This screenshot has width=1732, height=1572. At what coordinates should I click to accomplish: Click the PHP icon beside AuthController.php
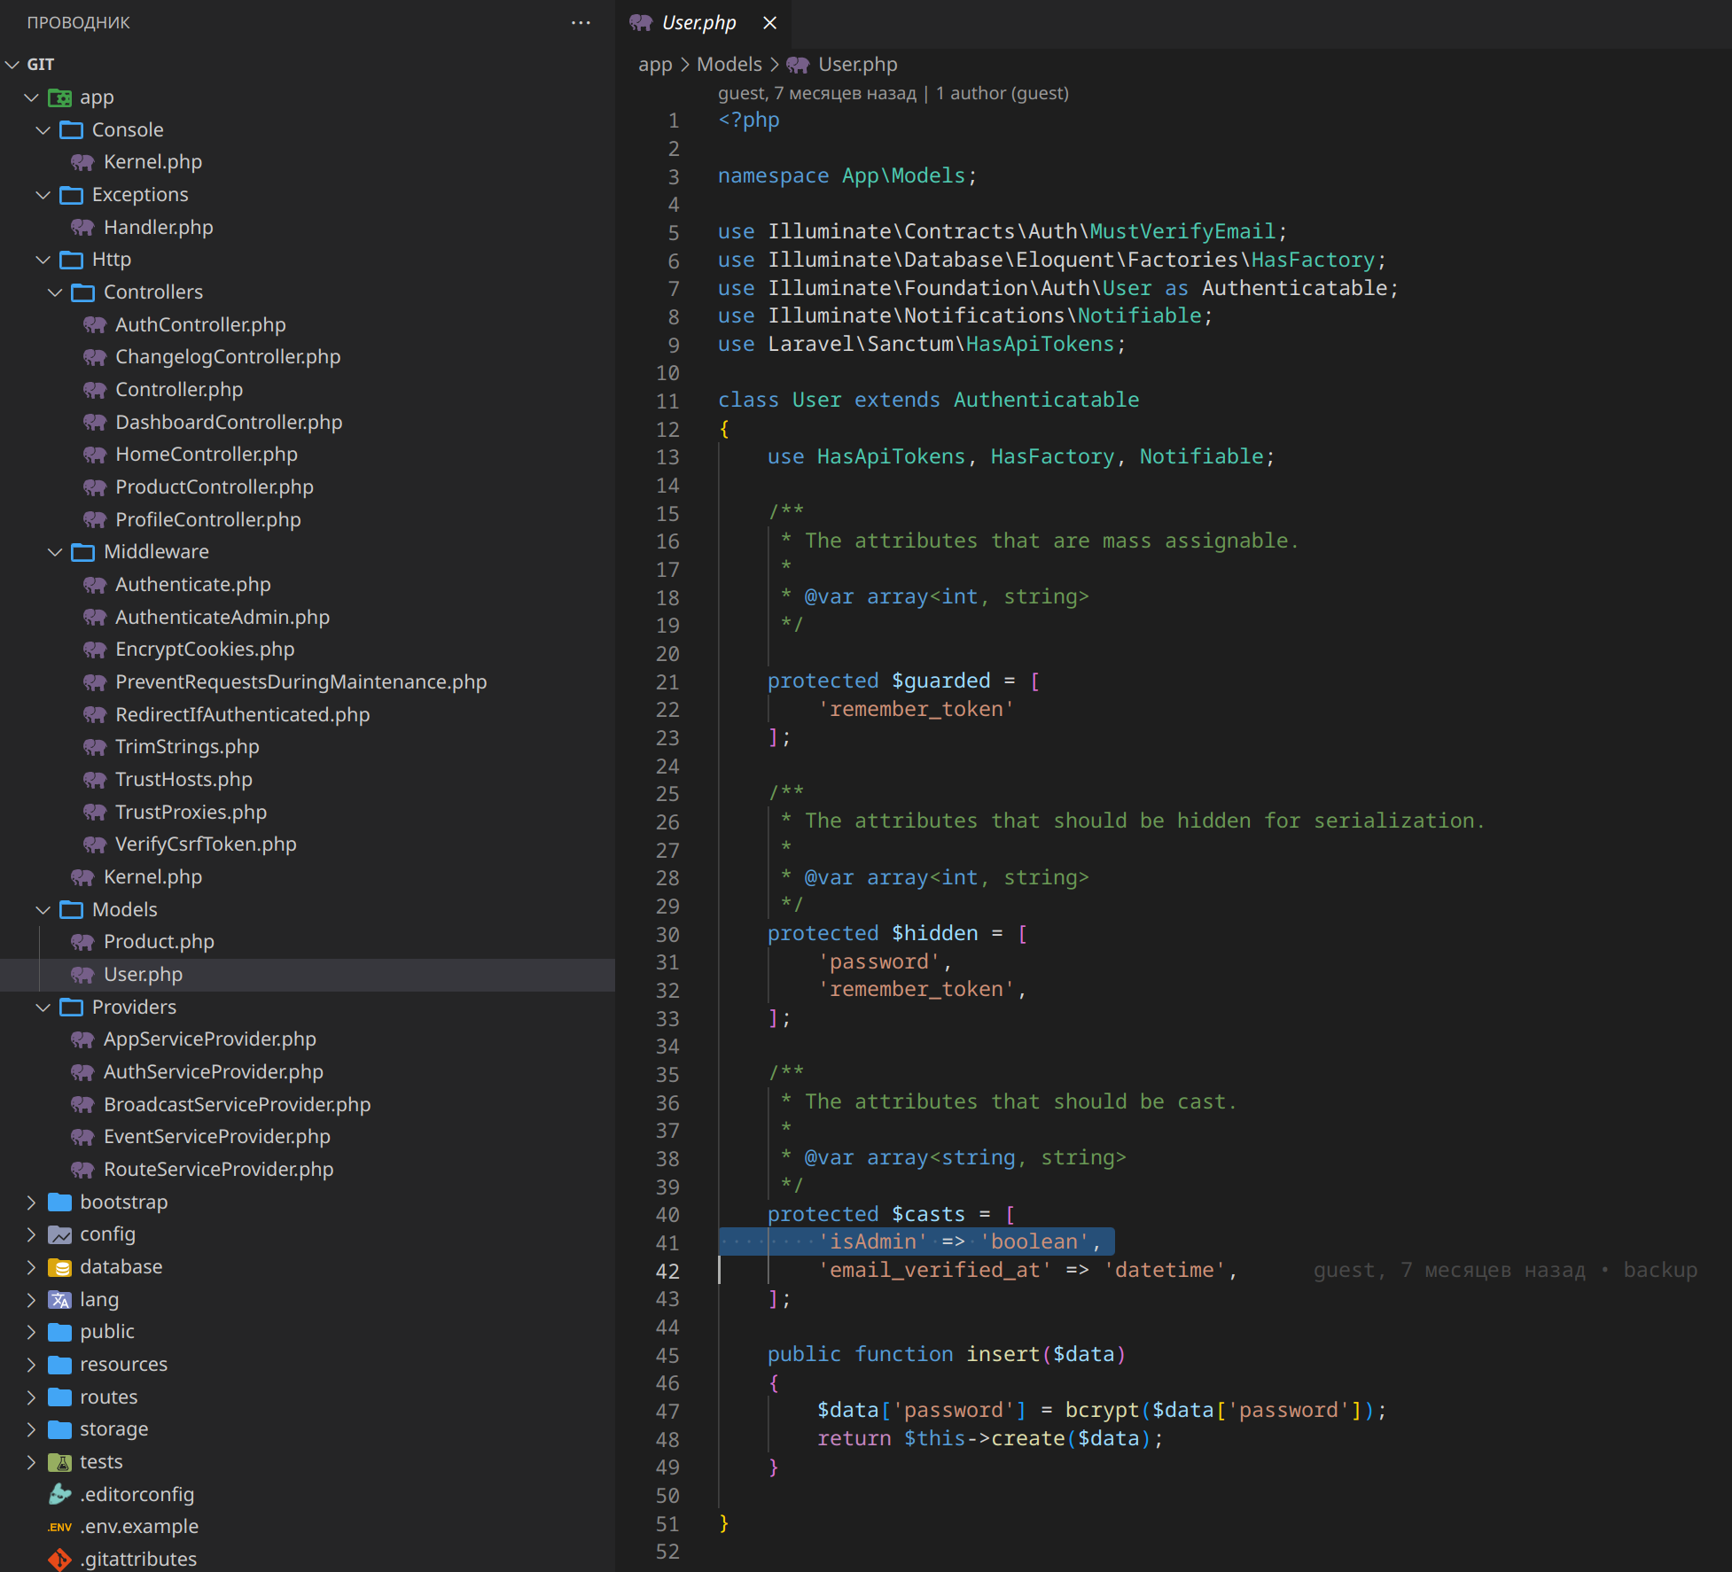coord(94,325)
